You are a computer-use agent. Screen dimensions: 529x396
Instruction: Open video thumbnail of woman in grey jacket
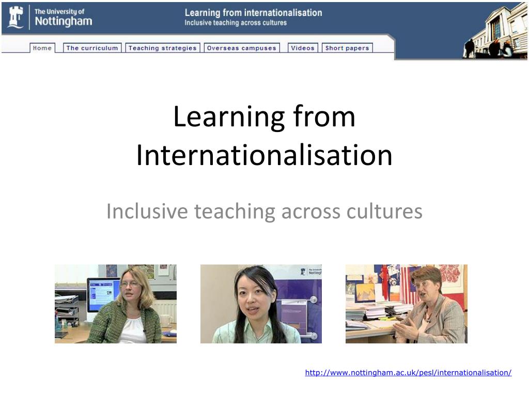[x=407, y=304]
